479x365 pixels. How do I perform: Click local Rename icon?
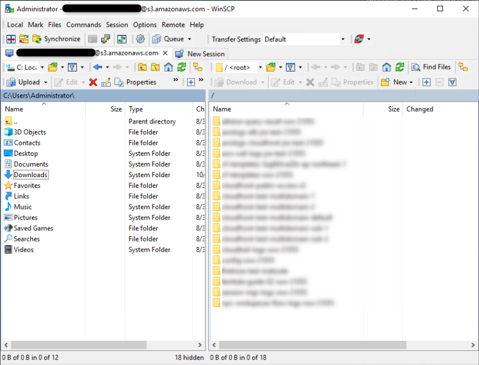coord(106,82)
